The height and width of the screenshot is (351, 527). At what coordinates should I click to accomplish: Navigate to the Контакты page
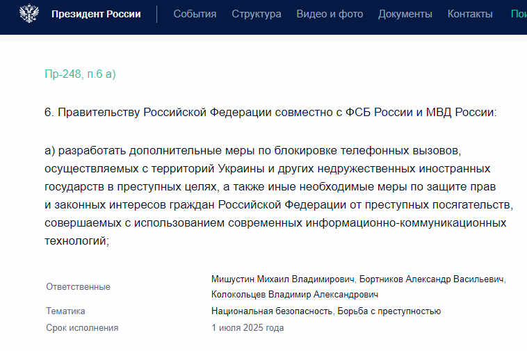[x=470, y=15]
